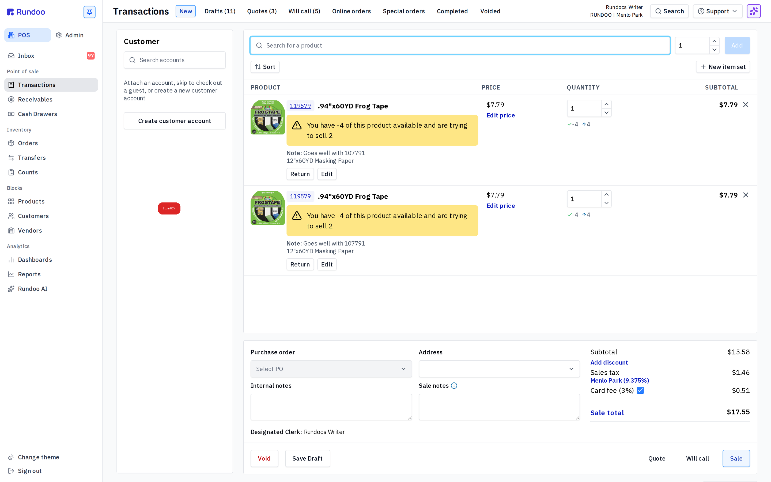Open the Products block
The image size is (771, 482).
[51, 201]
